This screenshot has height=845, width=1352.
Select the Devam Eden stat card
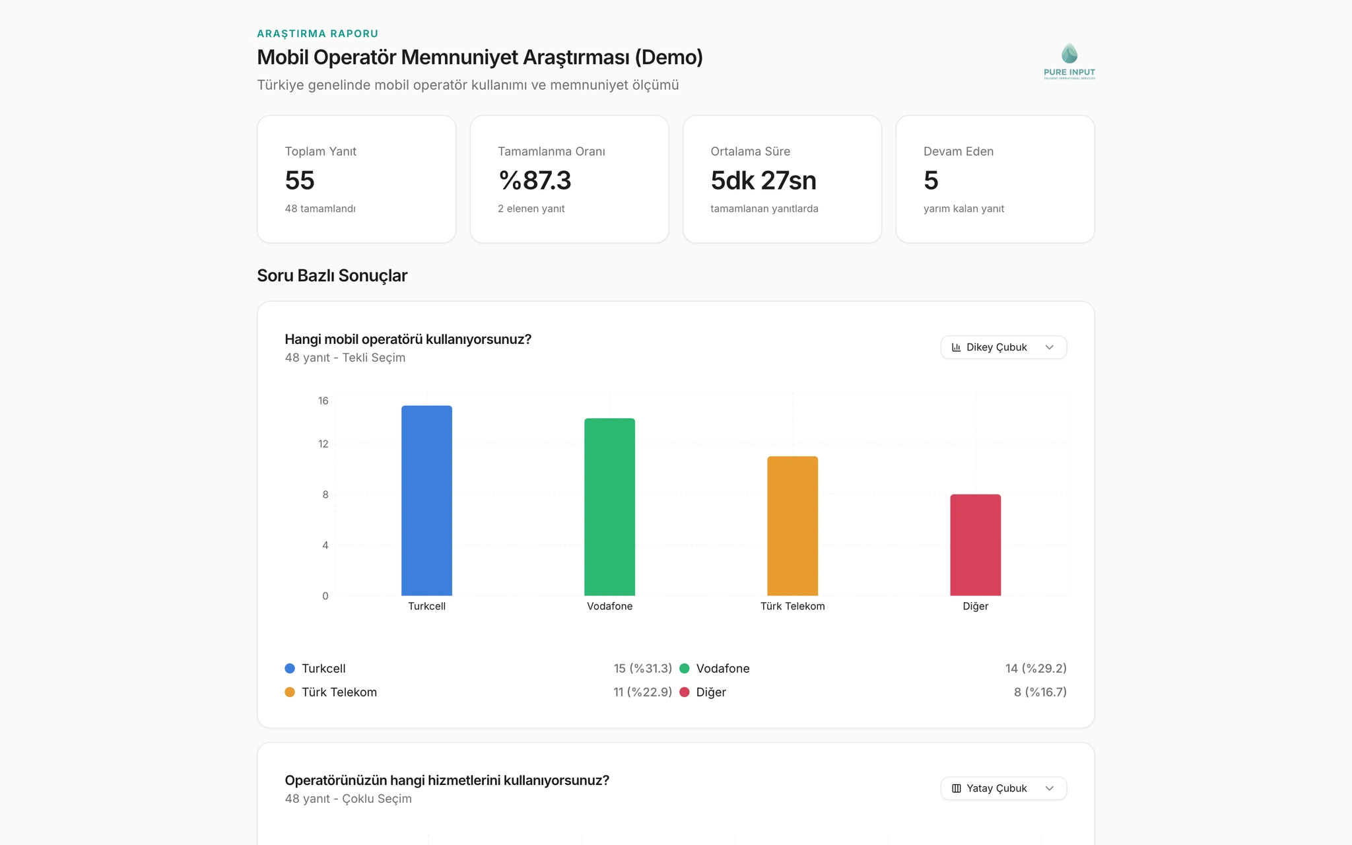click(x=995, y=179)
